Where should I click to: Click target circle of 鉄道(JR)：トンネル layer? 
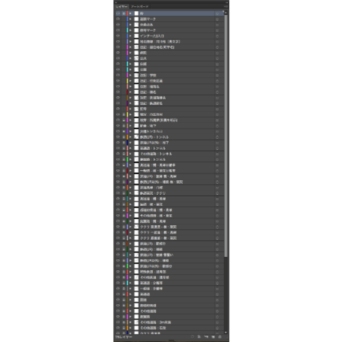click(217, 137)
